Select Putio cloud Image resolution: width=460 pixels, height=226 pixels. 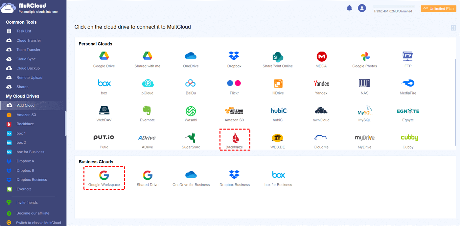(104, 141)
